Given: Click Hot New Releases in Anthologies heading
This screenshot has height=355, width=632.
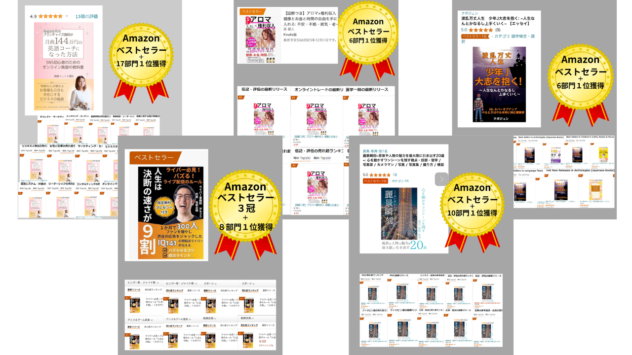Looking at the screenshot, I should pos(580,170).
